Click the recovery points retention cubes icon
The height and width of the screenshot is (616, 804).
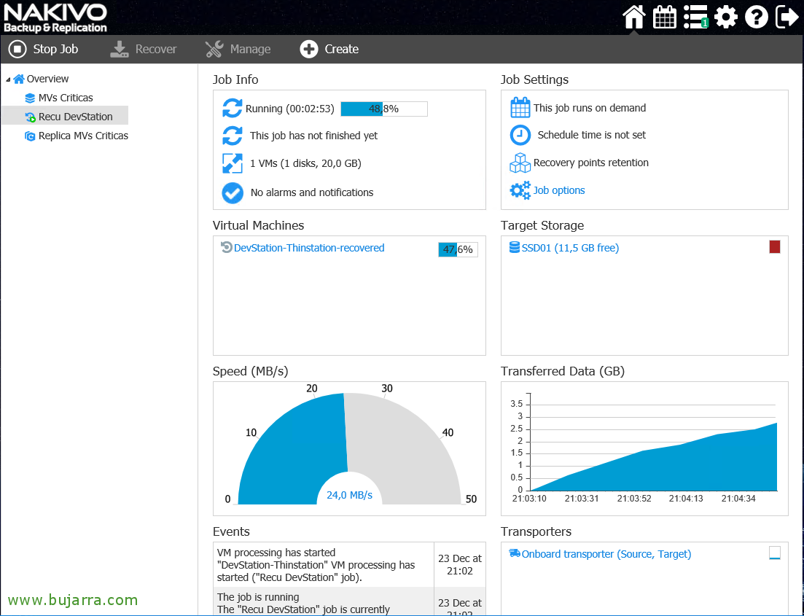click(520, 163)
